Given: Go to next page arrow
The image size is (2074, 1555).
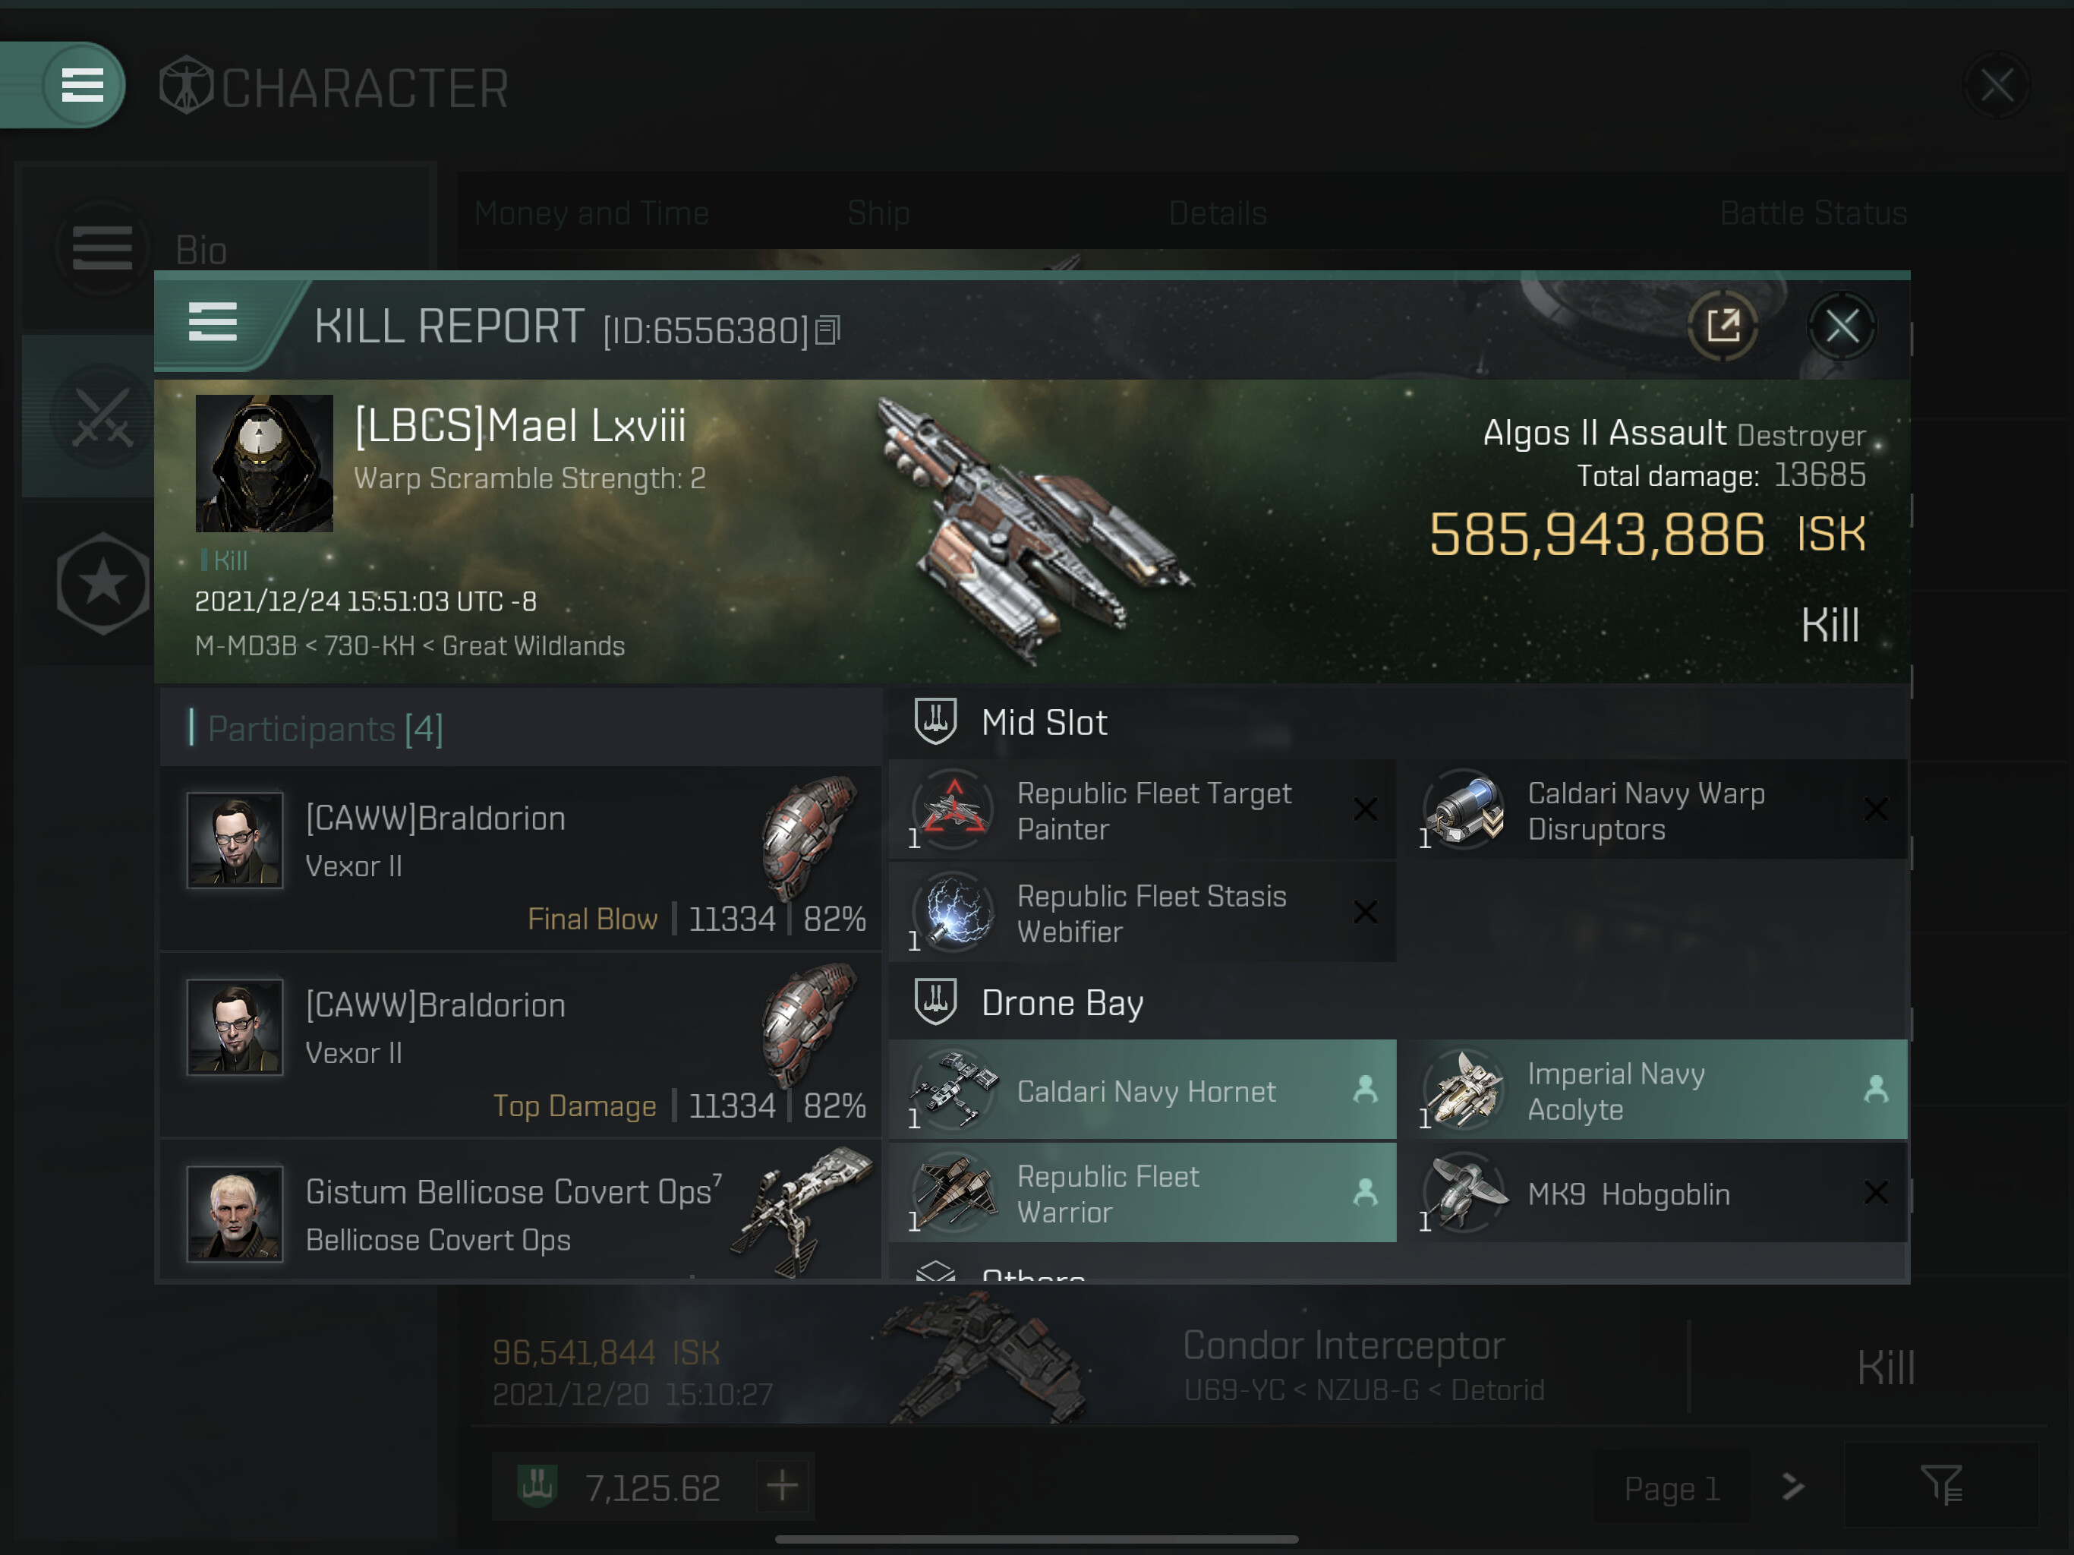Looking at the screenshot, I should pyautogui.click(x=1792, y=1487).
